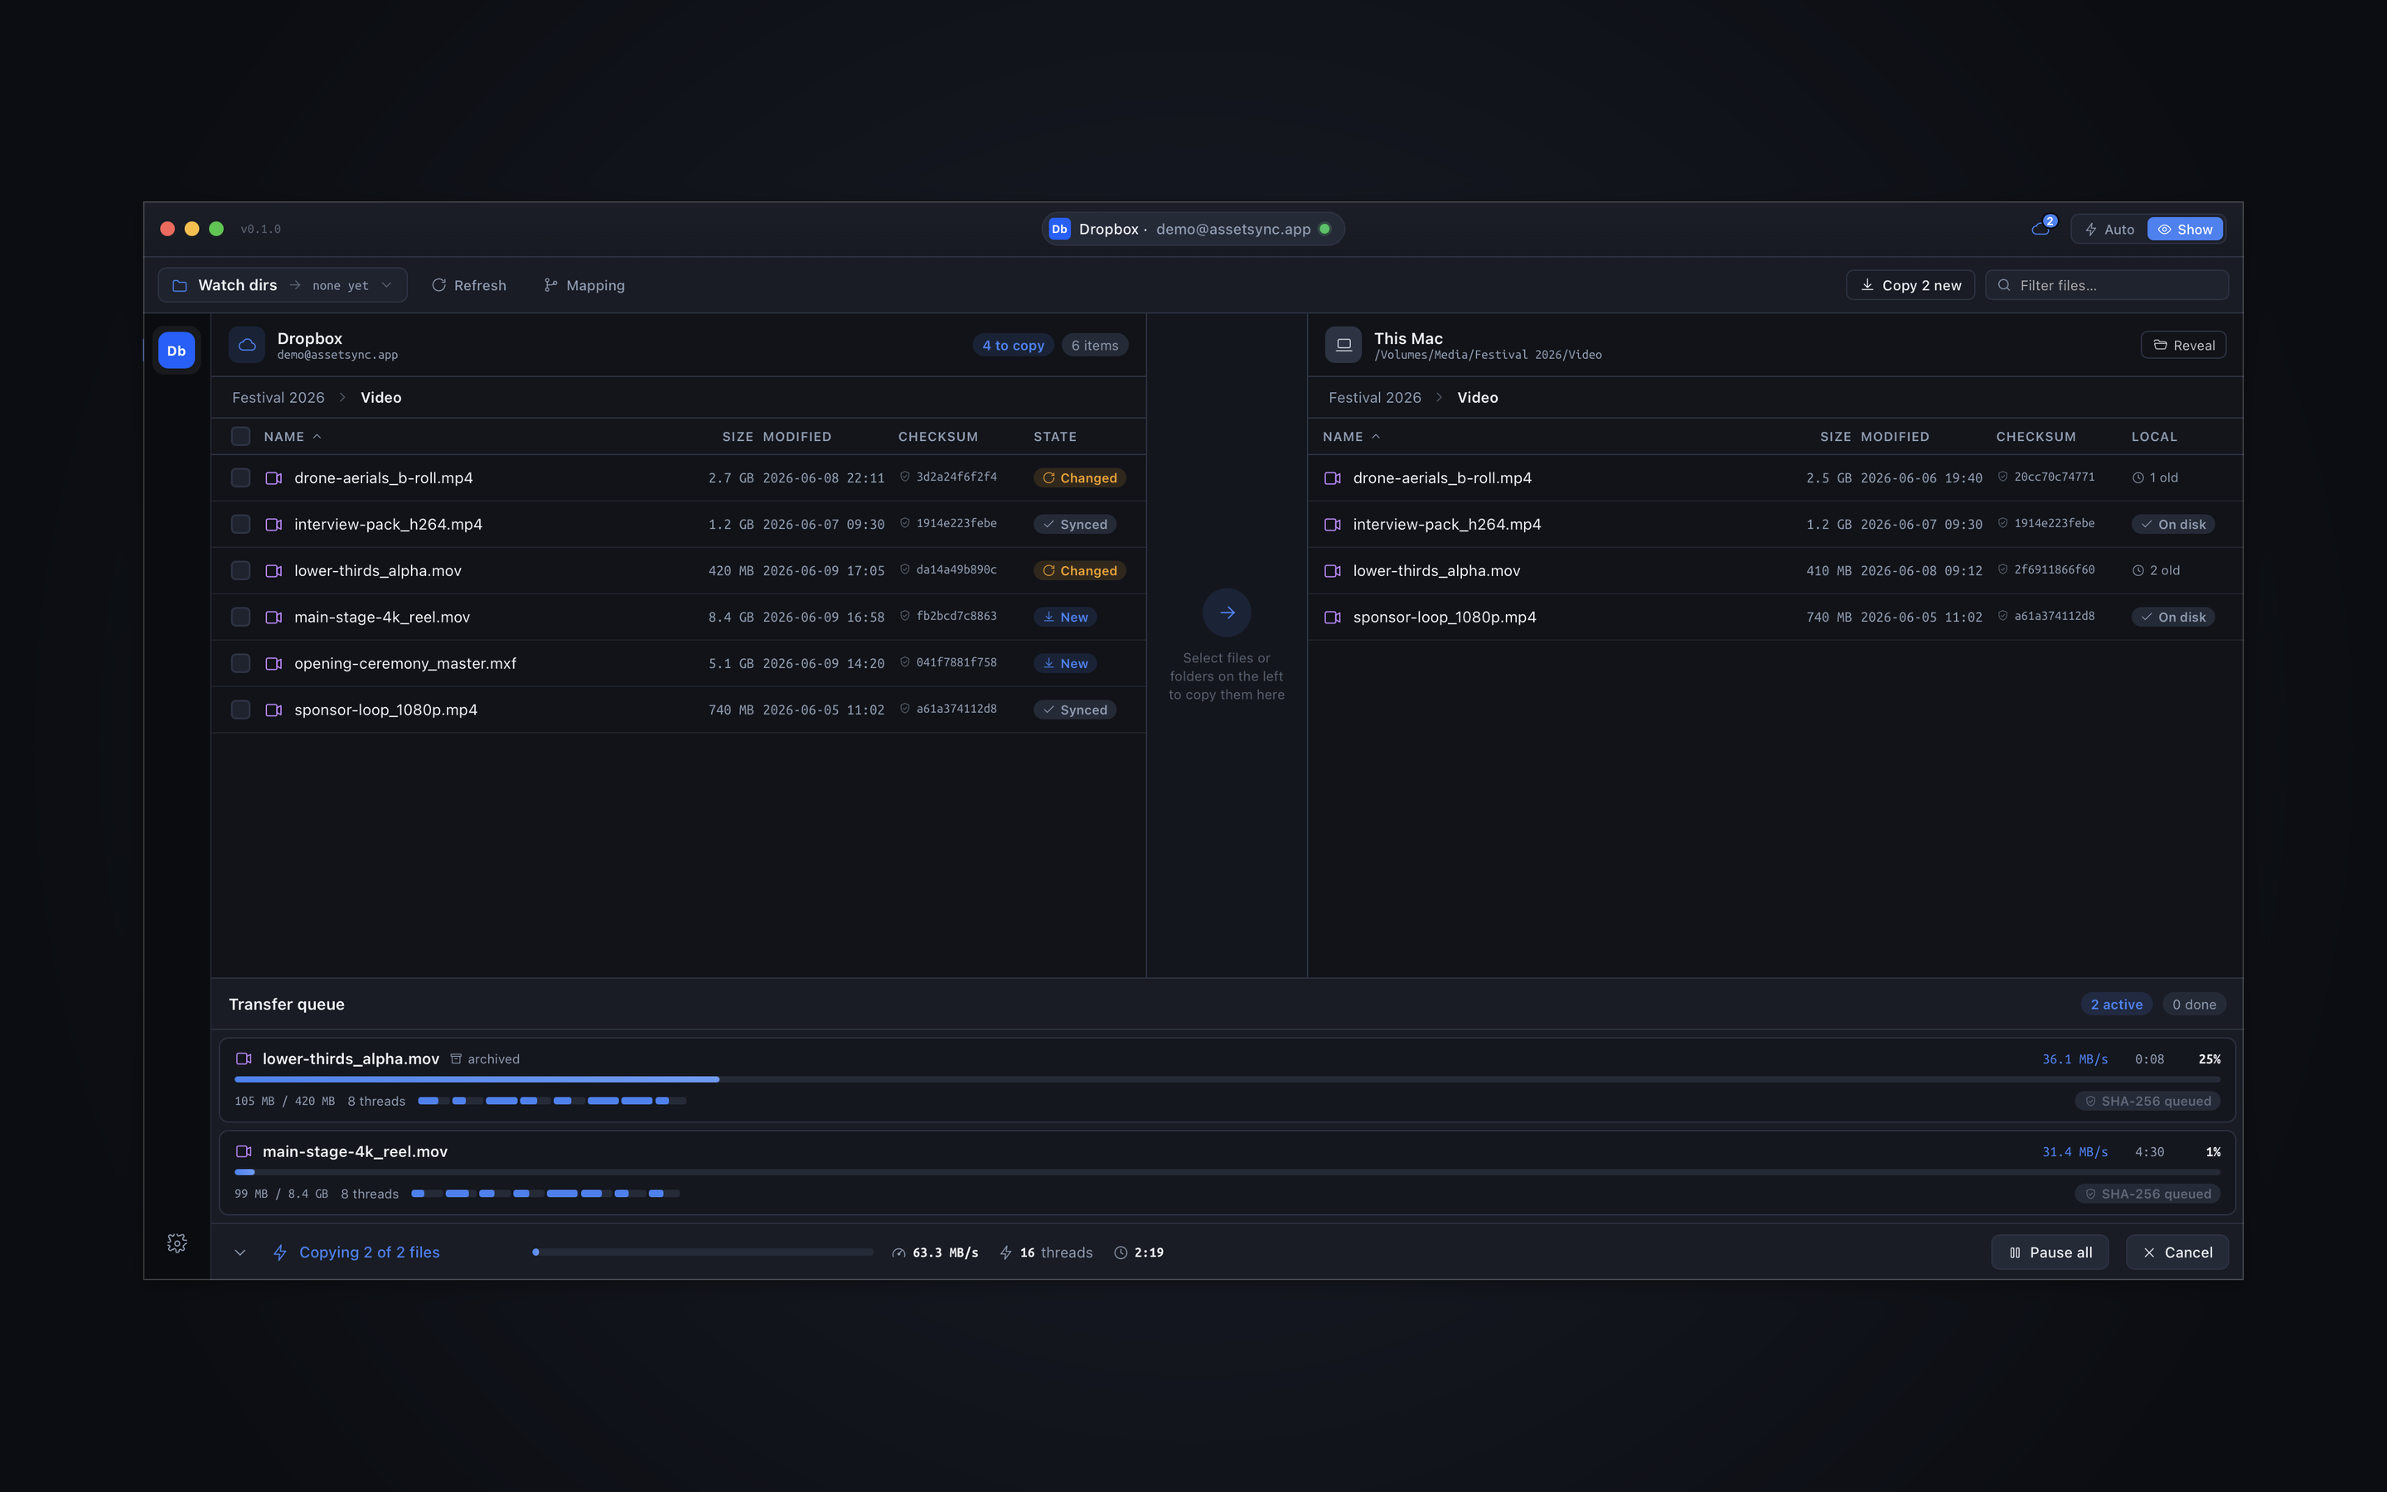Click the clock icon beside 2:19
This screenshot has width=2387, height=1492.
click(x=1121, y=1253)
